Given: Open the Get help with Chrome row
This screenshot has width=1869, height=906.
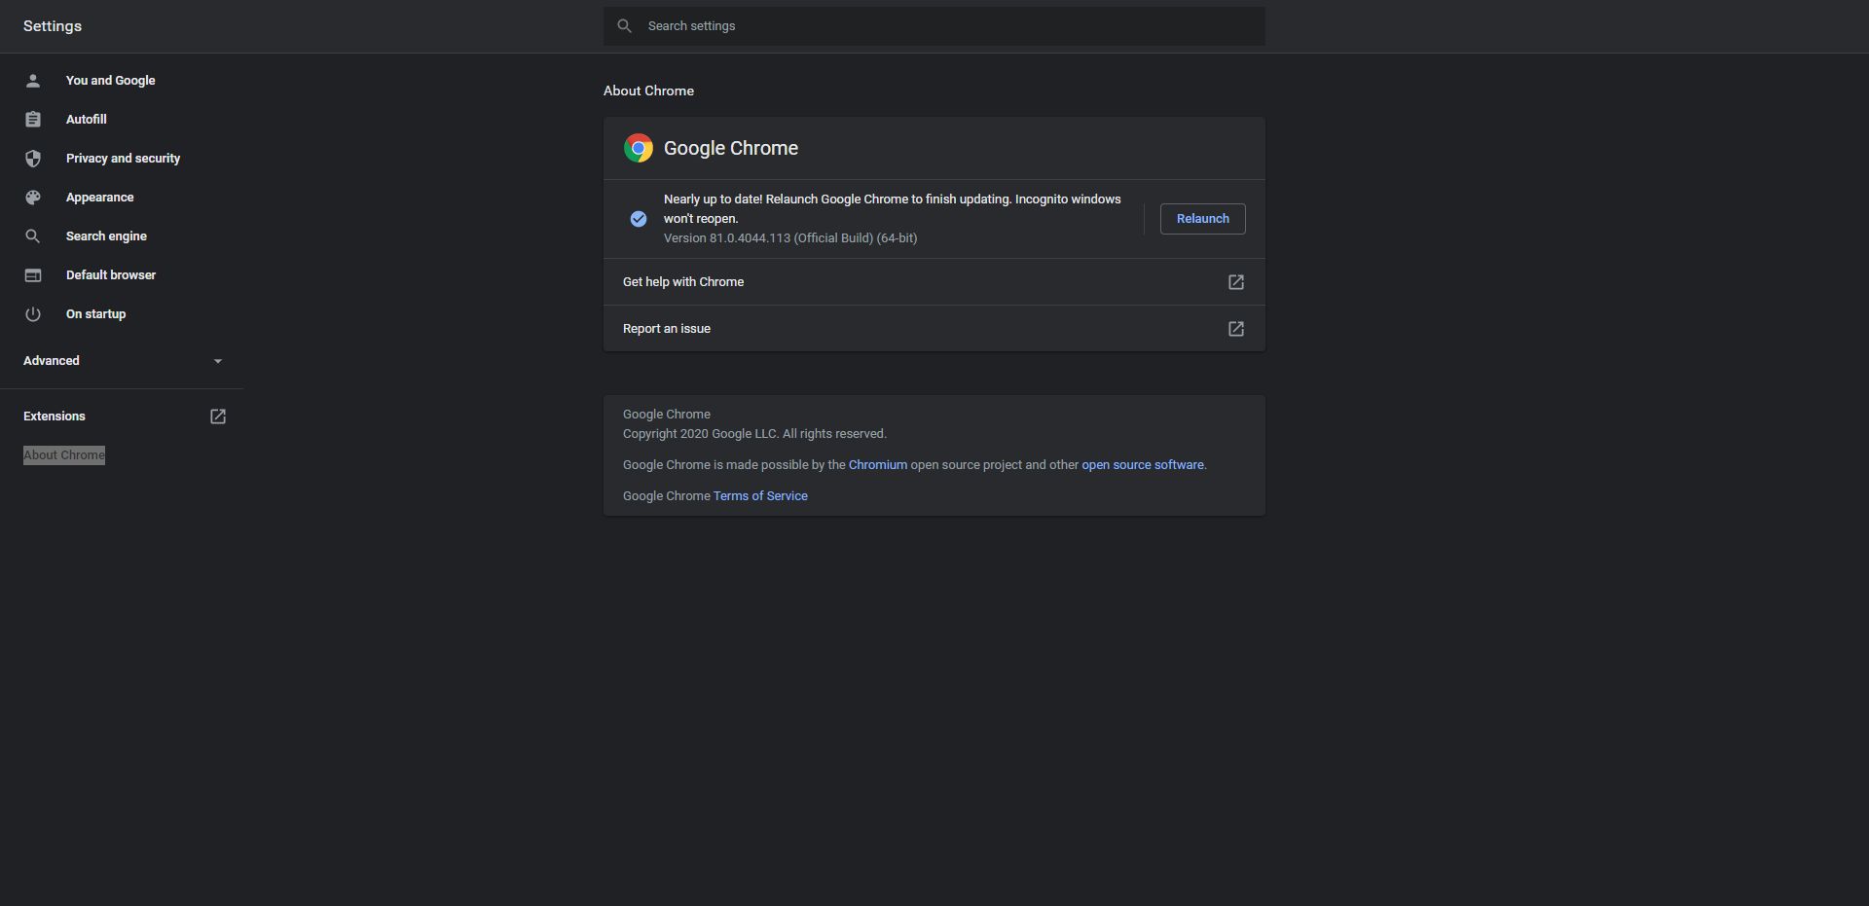Looking at the screenshot, I should coord(934,282).
